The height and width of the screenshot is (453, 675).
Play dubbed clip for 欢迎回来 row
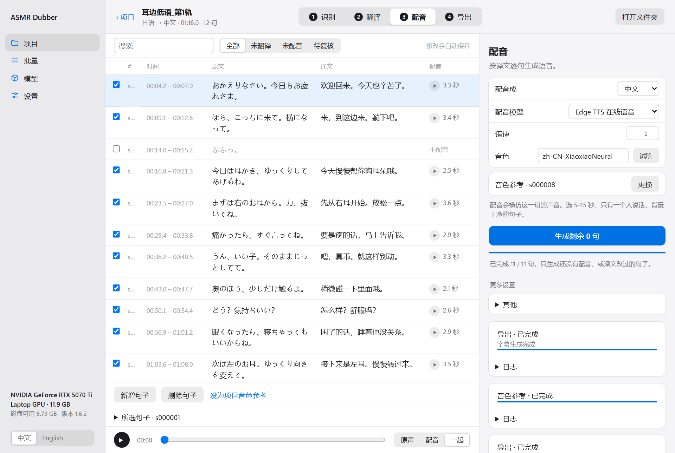coord(435,86)
